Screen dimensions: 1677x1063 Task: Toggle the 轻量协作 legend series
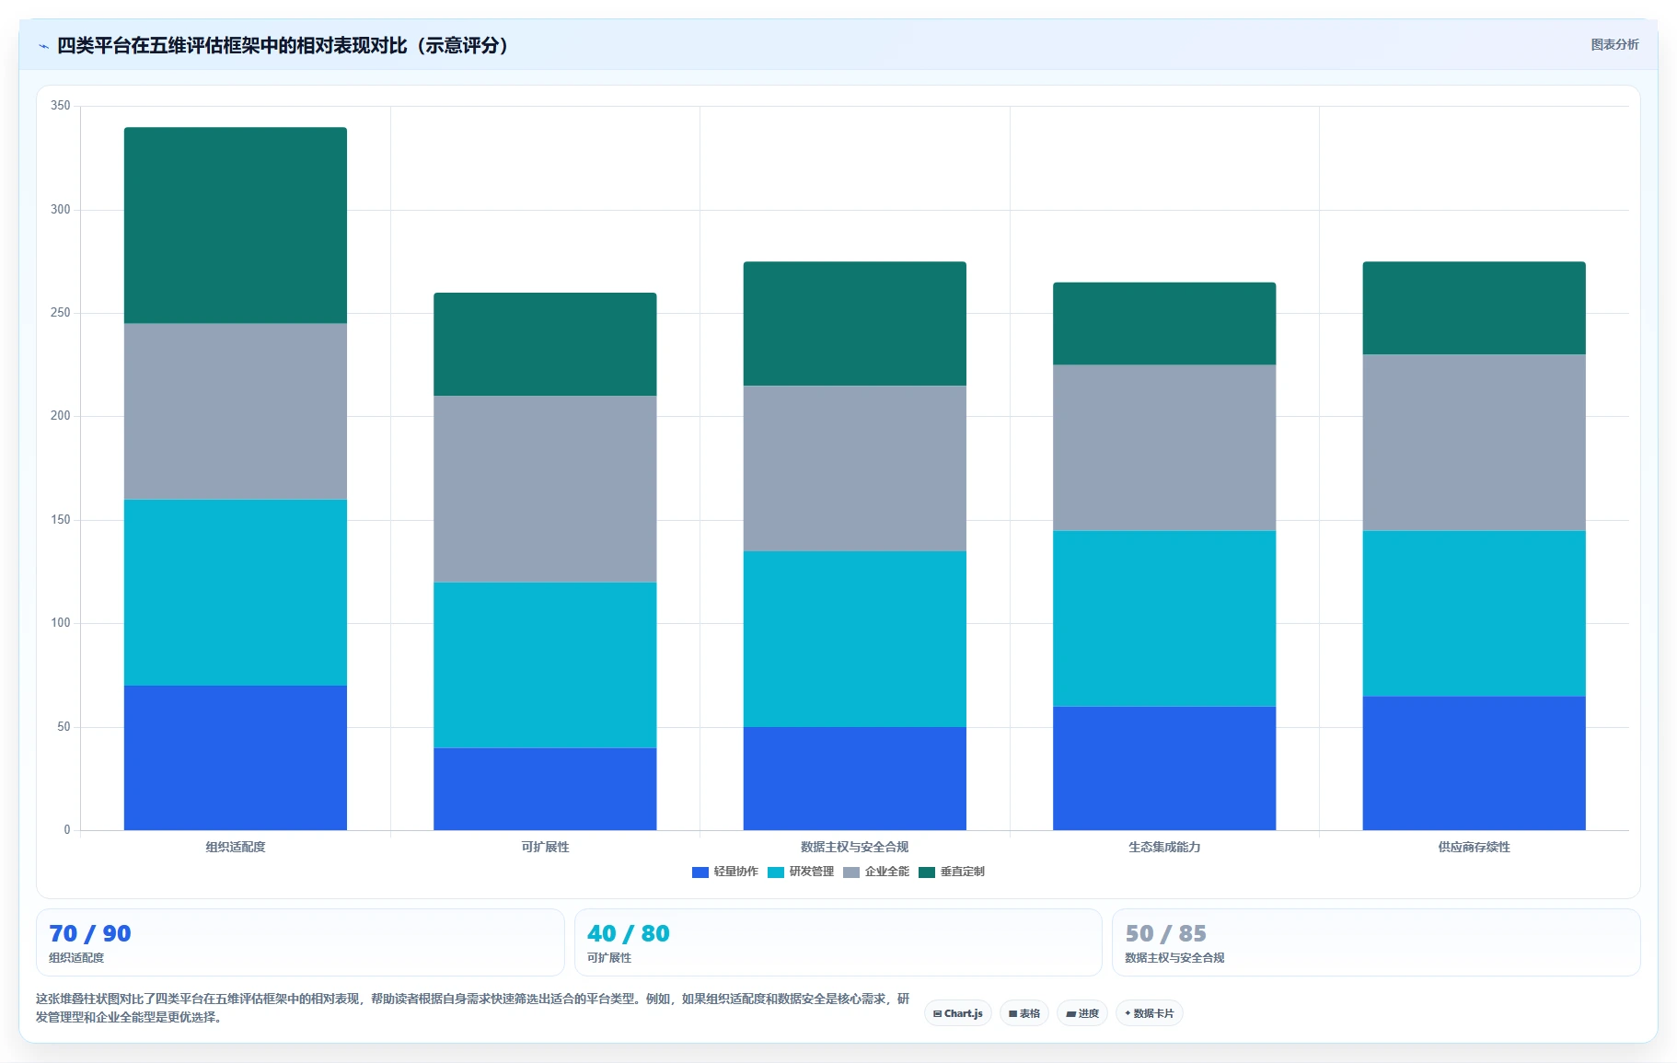[x=725, y=872]
